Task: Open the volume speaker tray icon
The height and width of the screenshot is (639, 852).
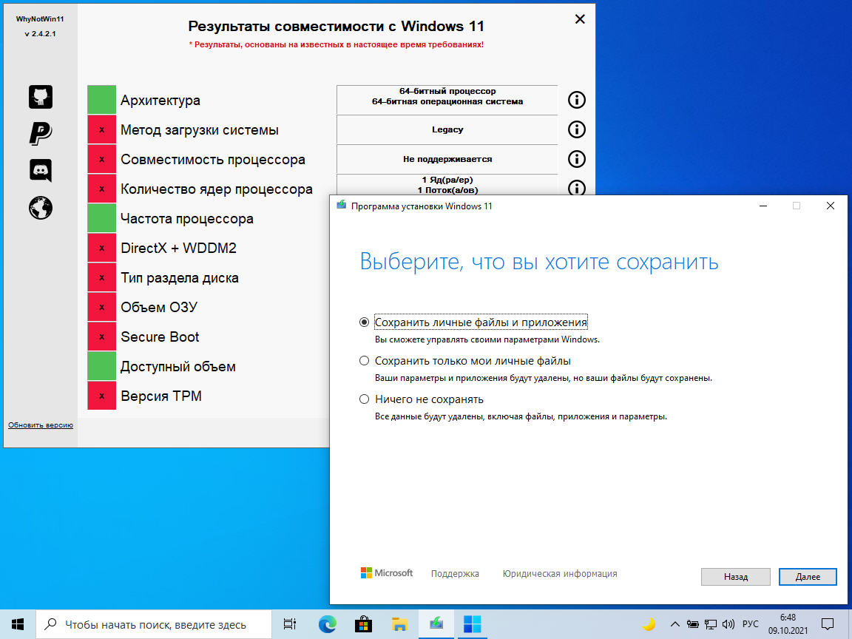Action: [x=728, y=624]
